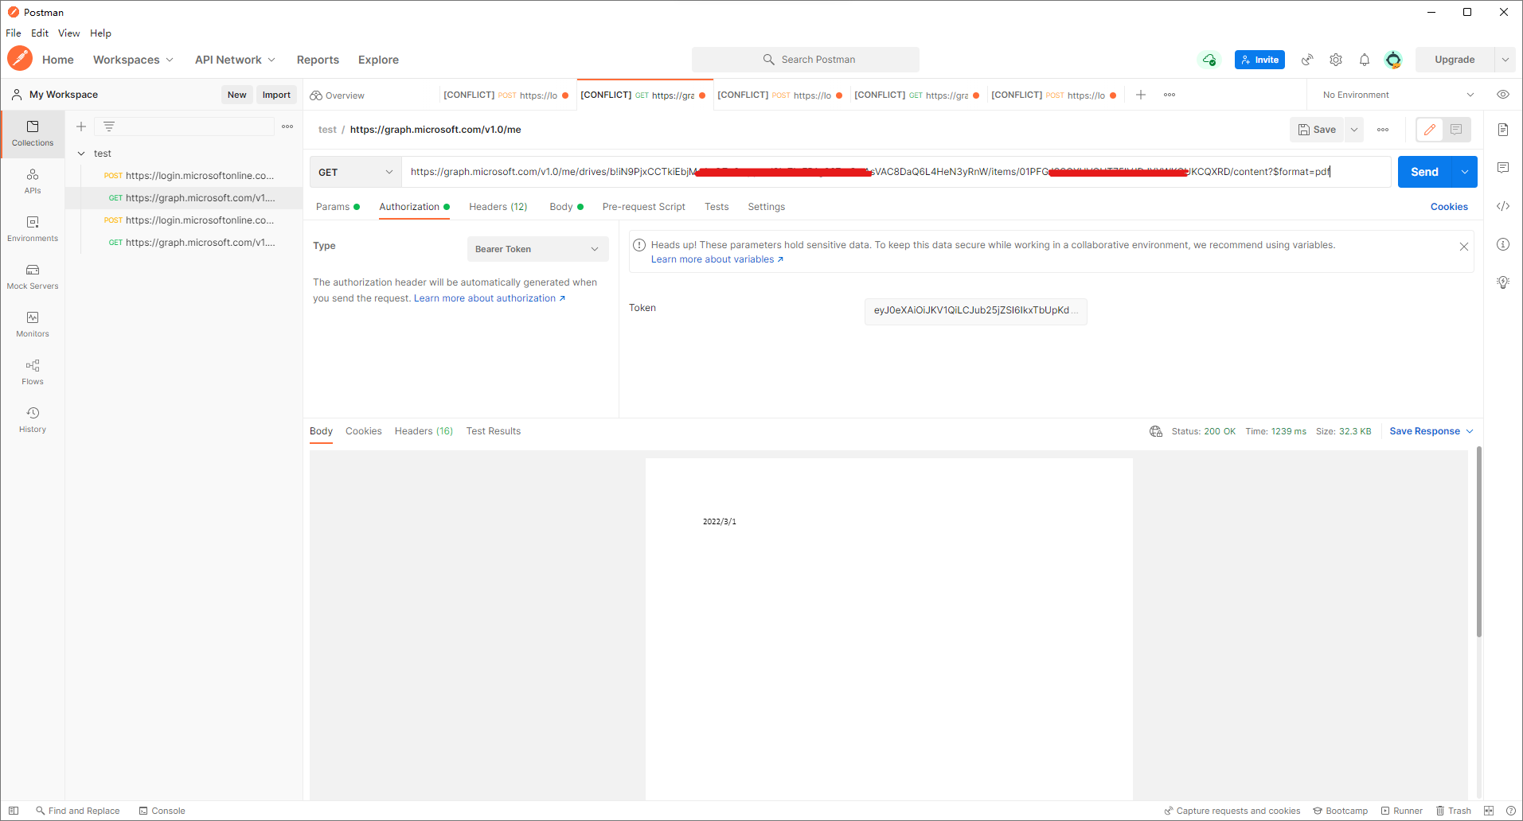Switch to the edit pencil mode
The height and width of the screenshot is (821, 1523).
[1430, 130]
